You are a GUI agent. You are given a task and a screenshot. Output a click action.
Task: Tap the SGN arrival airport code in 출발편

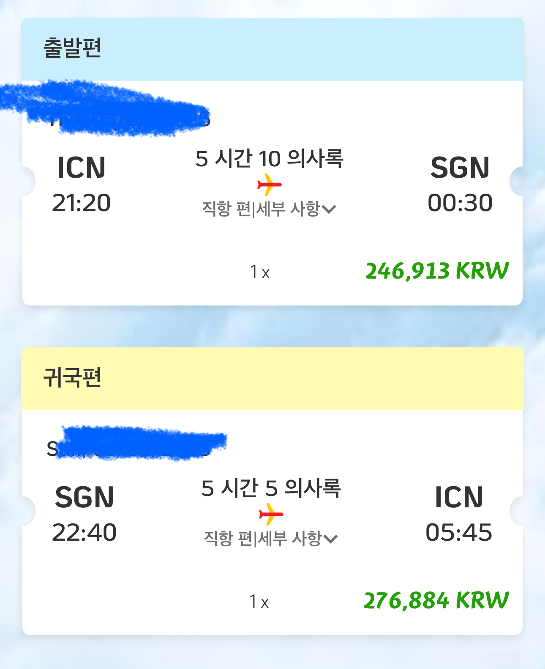point(460,168)
